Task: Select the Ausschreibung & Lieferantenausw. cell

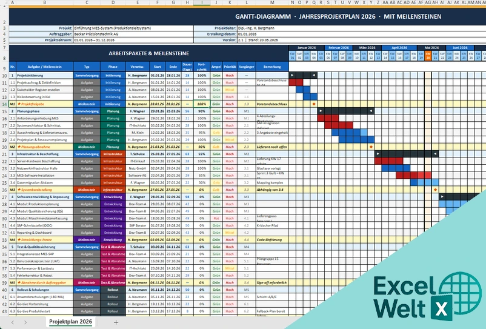Action: [x=45, y=133]
